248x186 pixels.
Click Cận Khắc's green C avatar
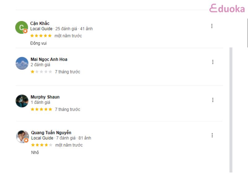pos(22,27)
